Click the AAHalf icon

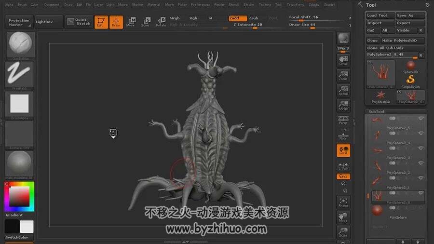343,105
